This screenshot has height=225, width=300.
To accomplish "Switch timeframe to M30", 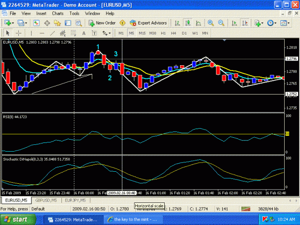I will point(153,33).
